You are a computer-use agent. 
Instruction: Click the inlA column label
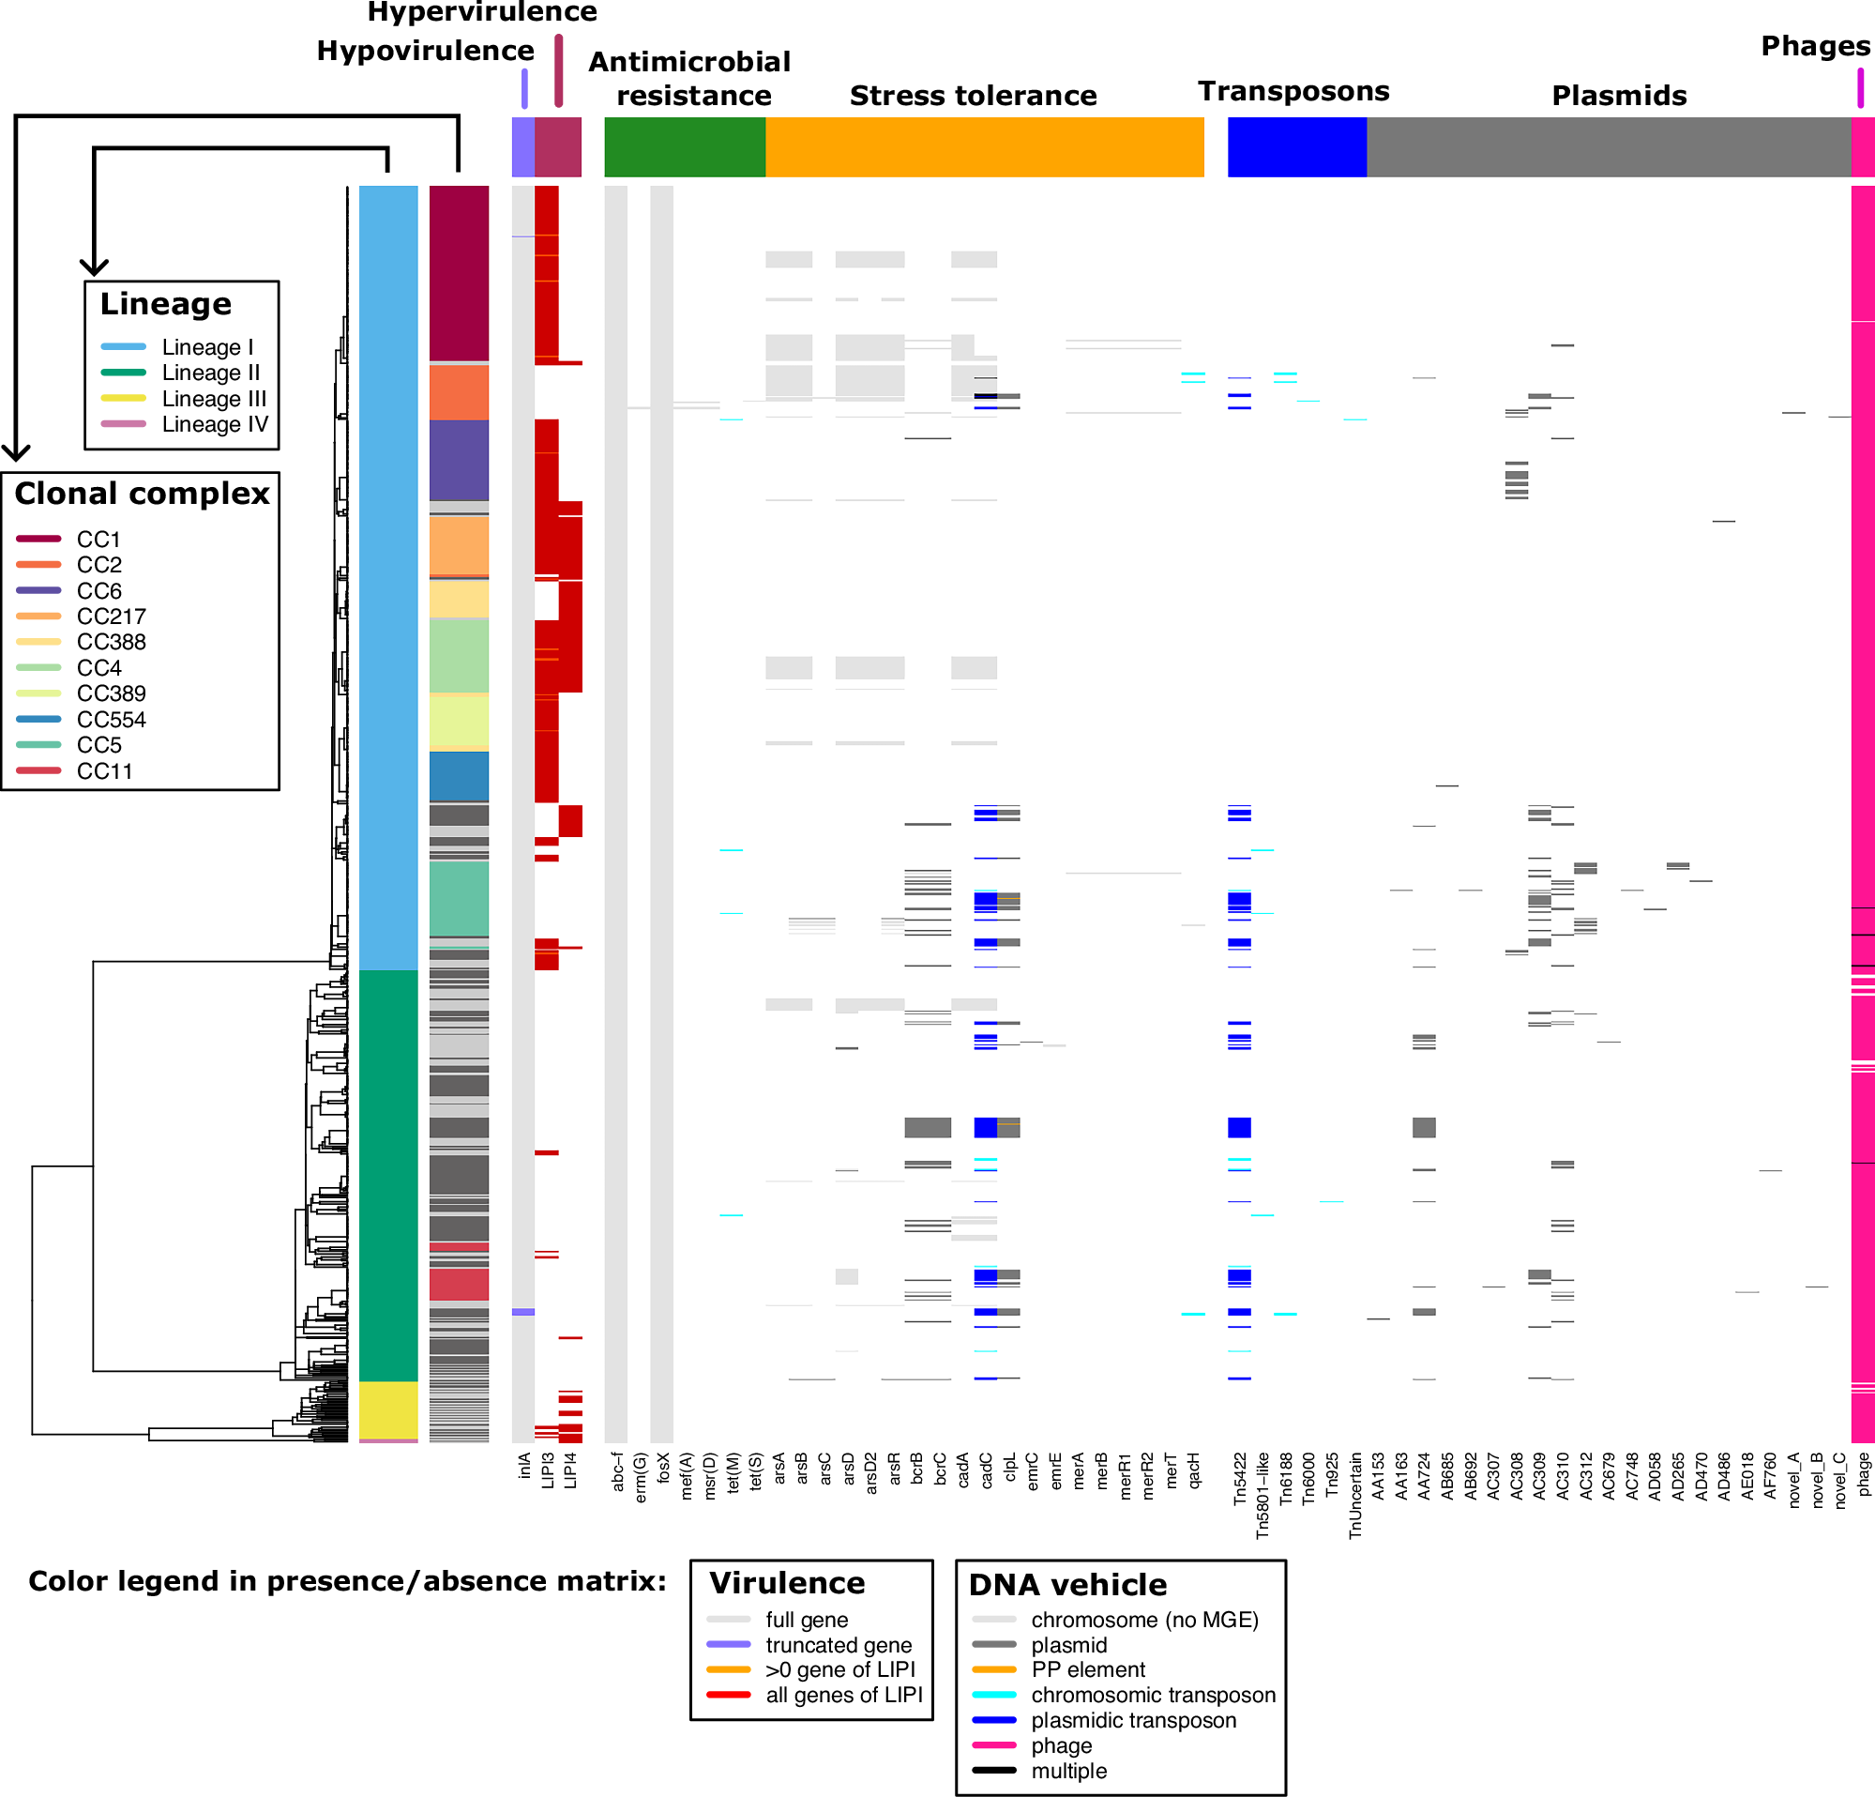tap(524, 1466)
